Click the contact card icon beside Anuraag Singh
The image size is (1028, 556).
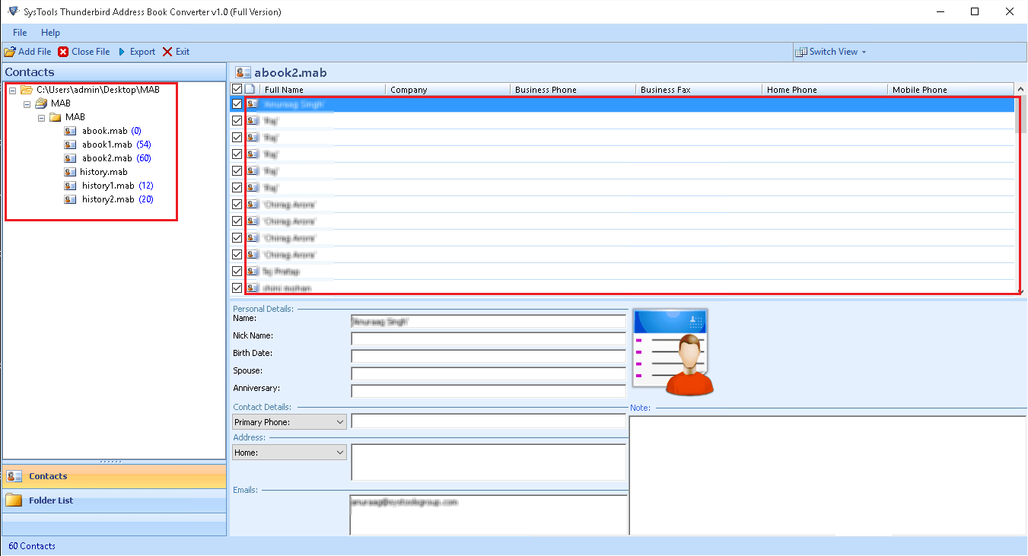pos(252,103)
